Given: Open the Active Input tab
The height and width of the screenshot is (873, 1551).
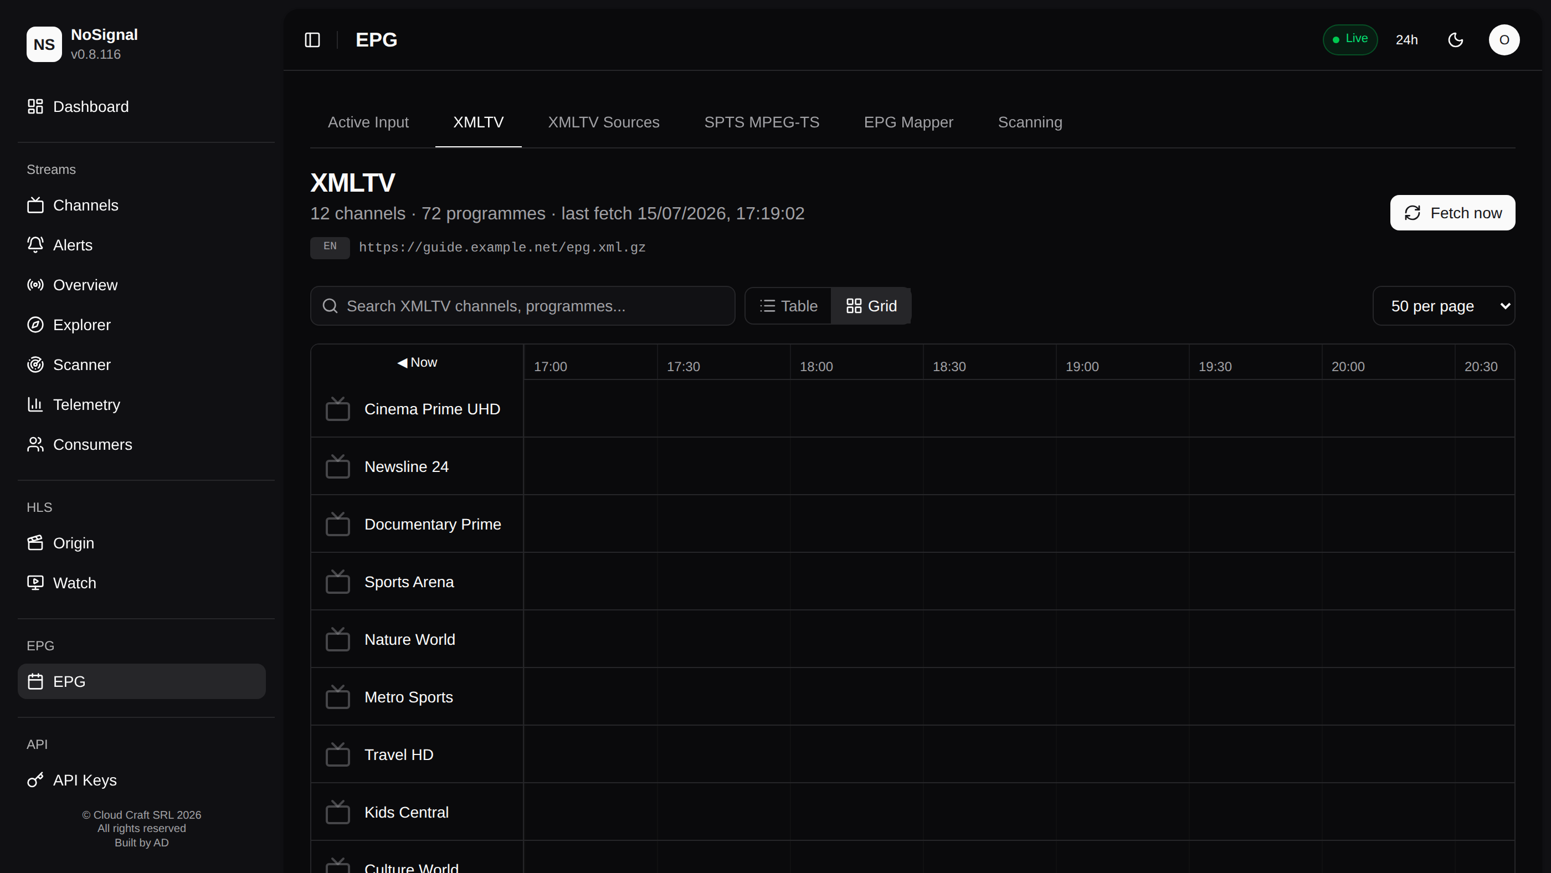Looking at the screenshot, I should 368,122.
